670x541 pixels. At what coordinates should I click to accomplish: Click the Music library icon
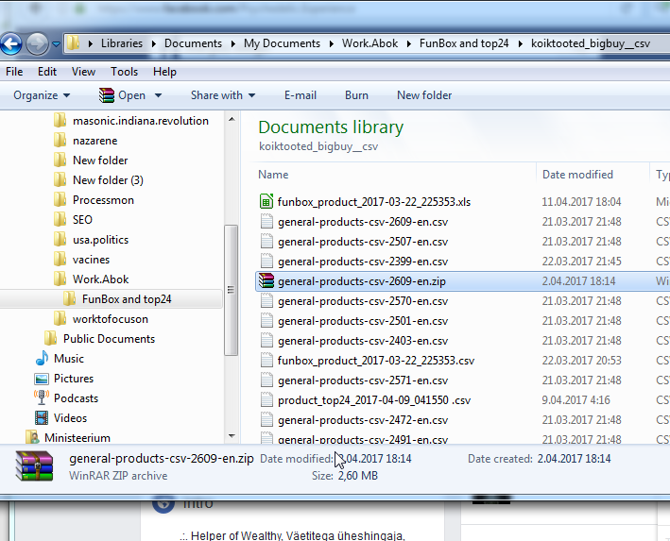point(42,358)
